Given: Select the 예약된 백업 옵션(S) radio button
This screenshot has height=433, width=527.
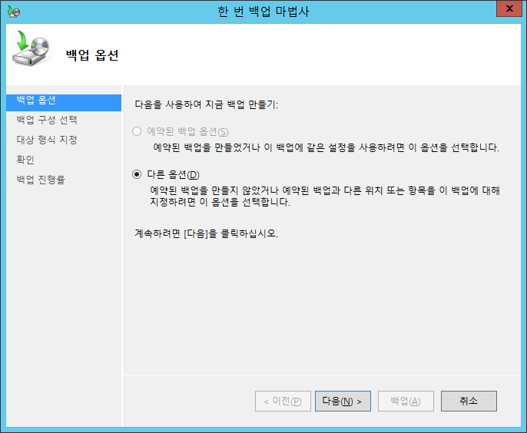Looking at the screenshot, I should 137,131.
